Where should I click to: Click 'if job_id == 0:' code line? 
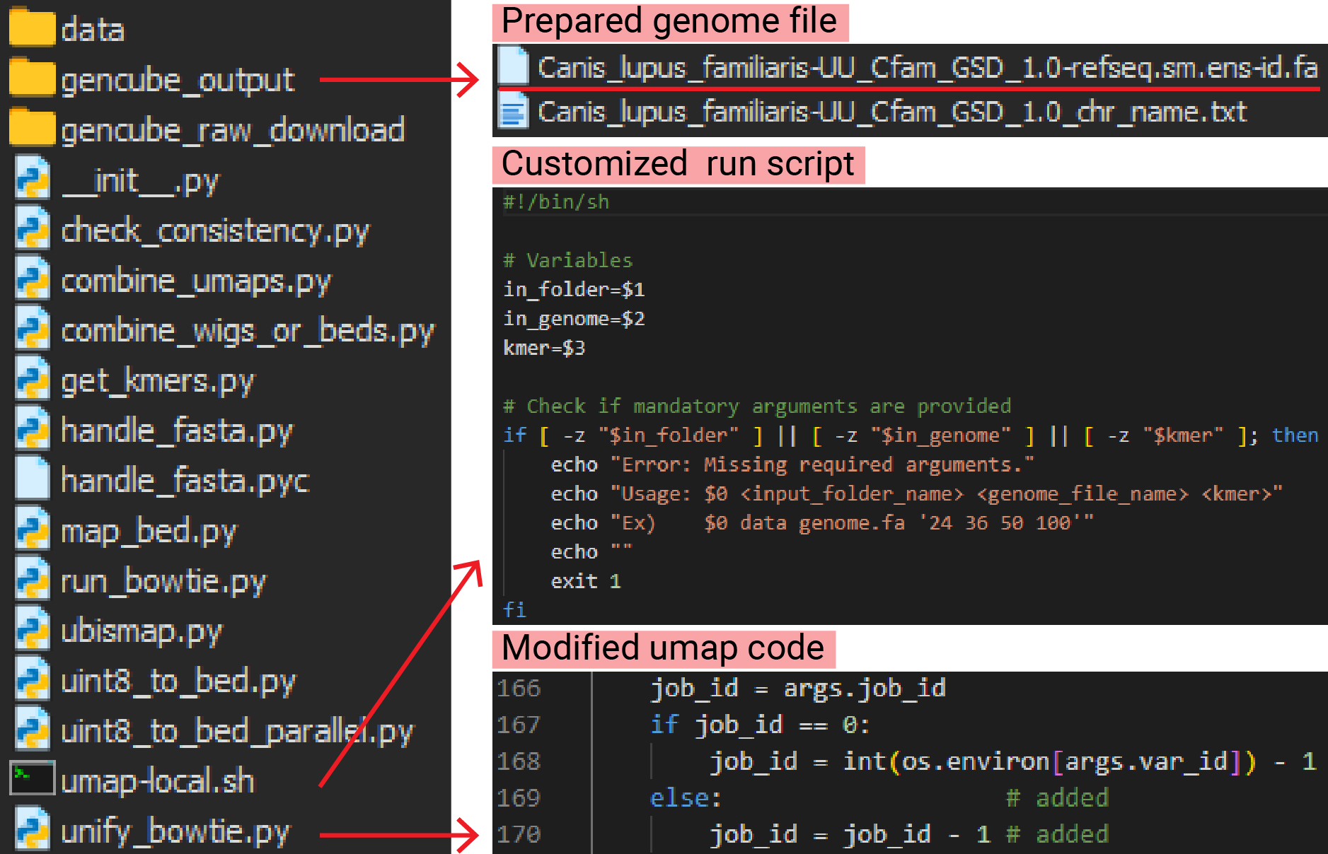761,725
